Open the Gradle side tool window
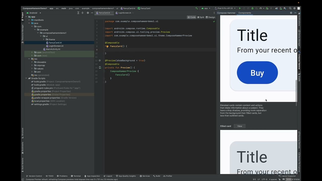The width and height of the screenshot is (322, 181). [299, 77]
